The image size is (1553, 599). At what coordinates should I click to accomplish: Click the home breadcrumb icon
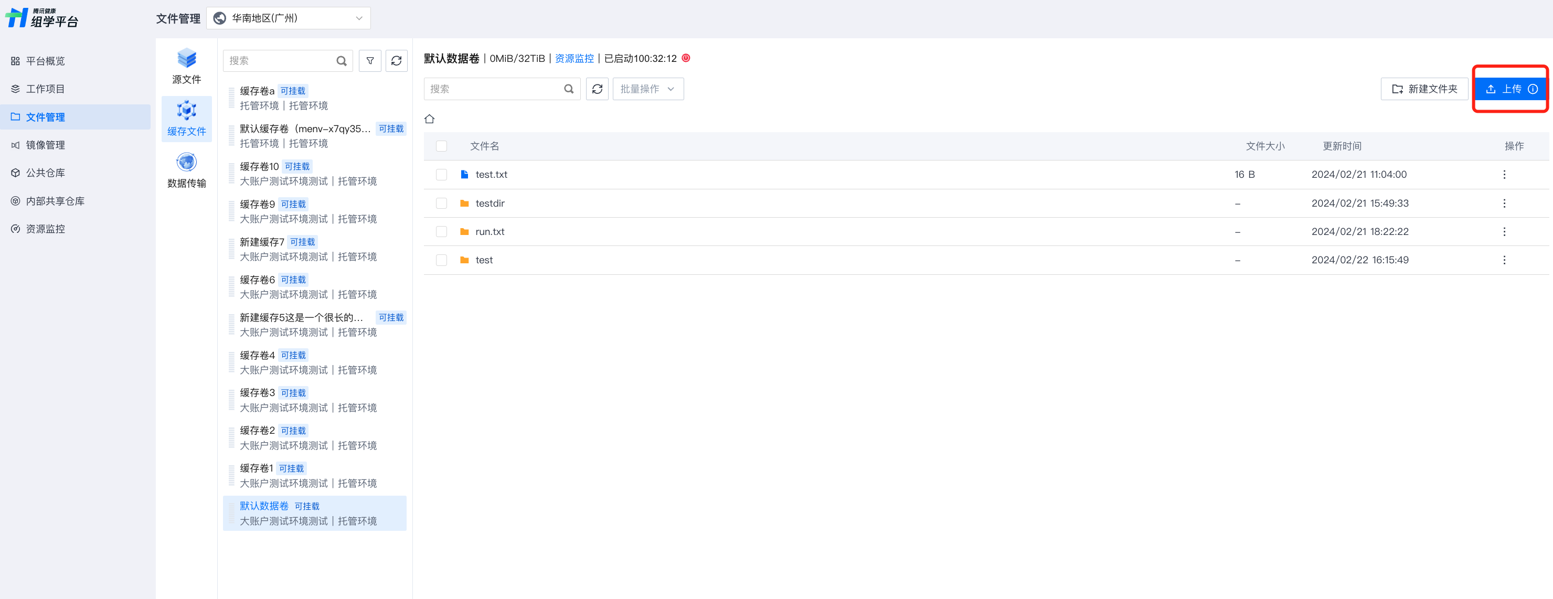[429, 119]
